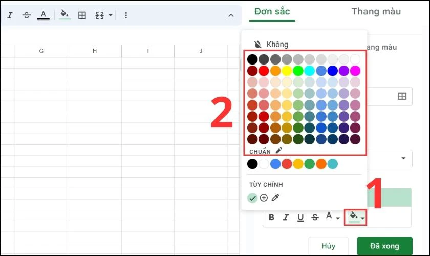
Task: Pick the pure blue swatch in the bright row
Action: pos(332,71)
